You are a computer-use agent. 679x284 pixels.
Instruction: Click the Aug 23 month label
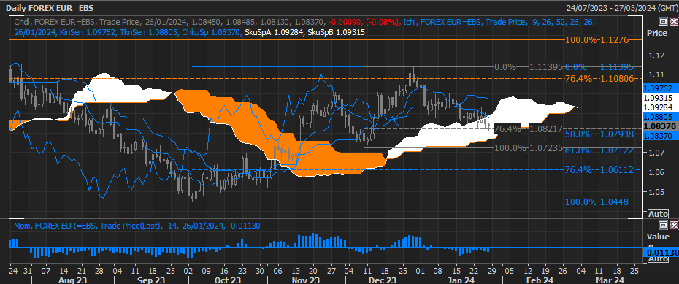[x=73, y=280]
